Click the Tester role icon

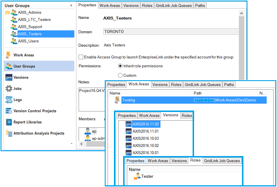(x=137, y=176)
